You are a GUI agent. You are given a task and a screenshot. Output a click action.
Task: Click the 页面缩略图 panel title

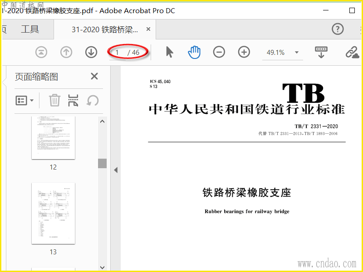[x=37, y=77]
